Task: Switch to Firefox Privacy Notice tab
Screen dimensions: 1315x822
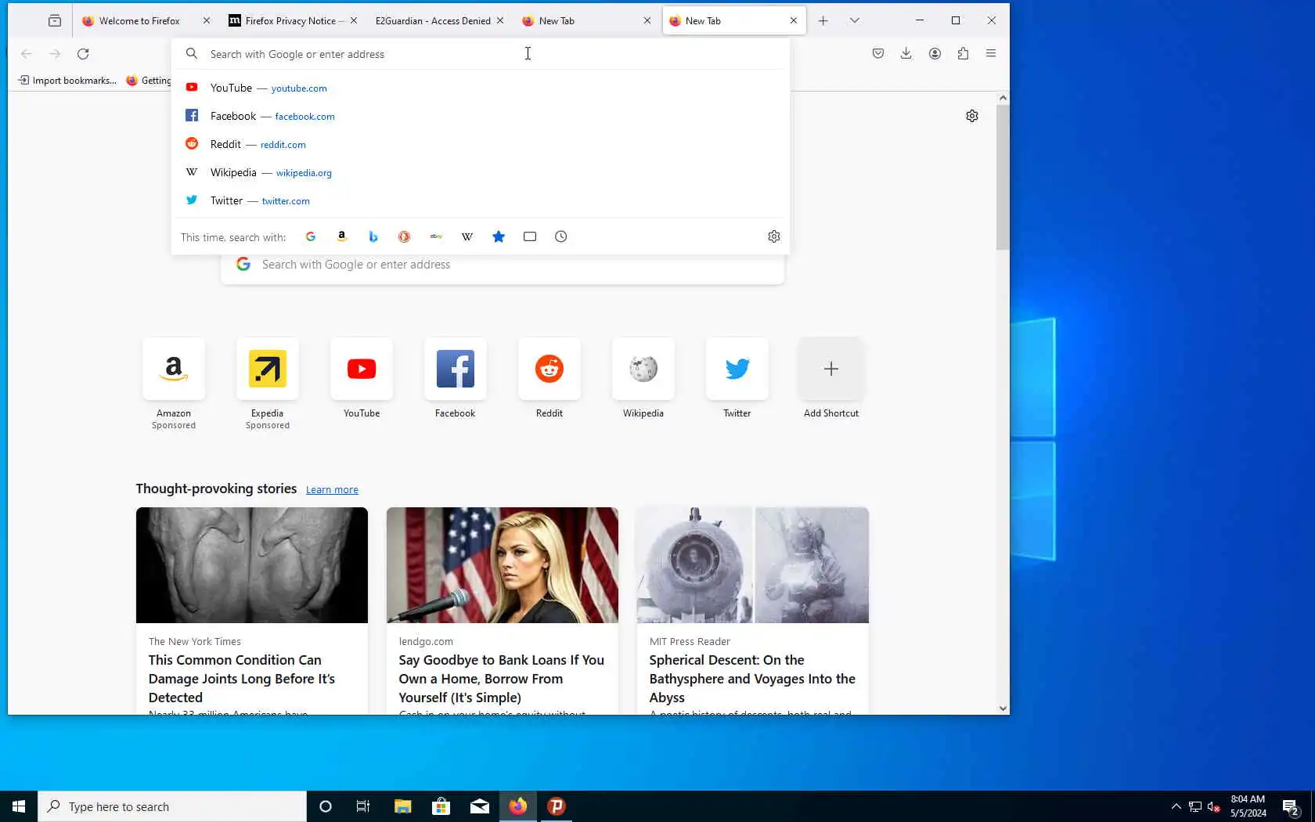Action: coord(286,21)
